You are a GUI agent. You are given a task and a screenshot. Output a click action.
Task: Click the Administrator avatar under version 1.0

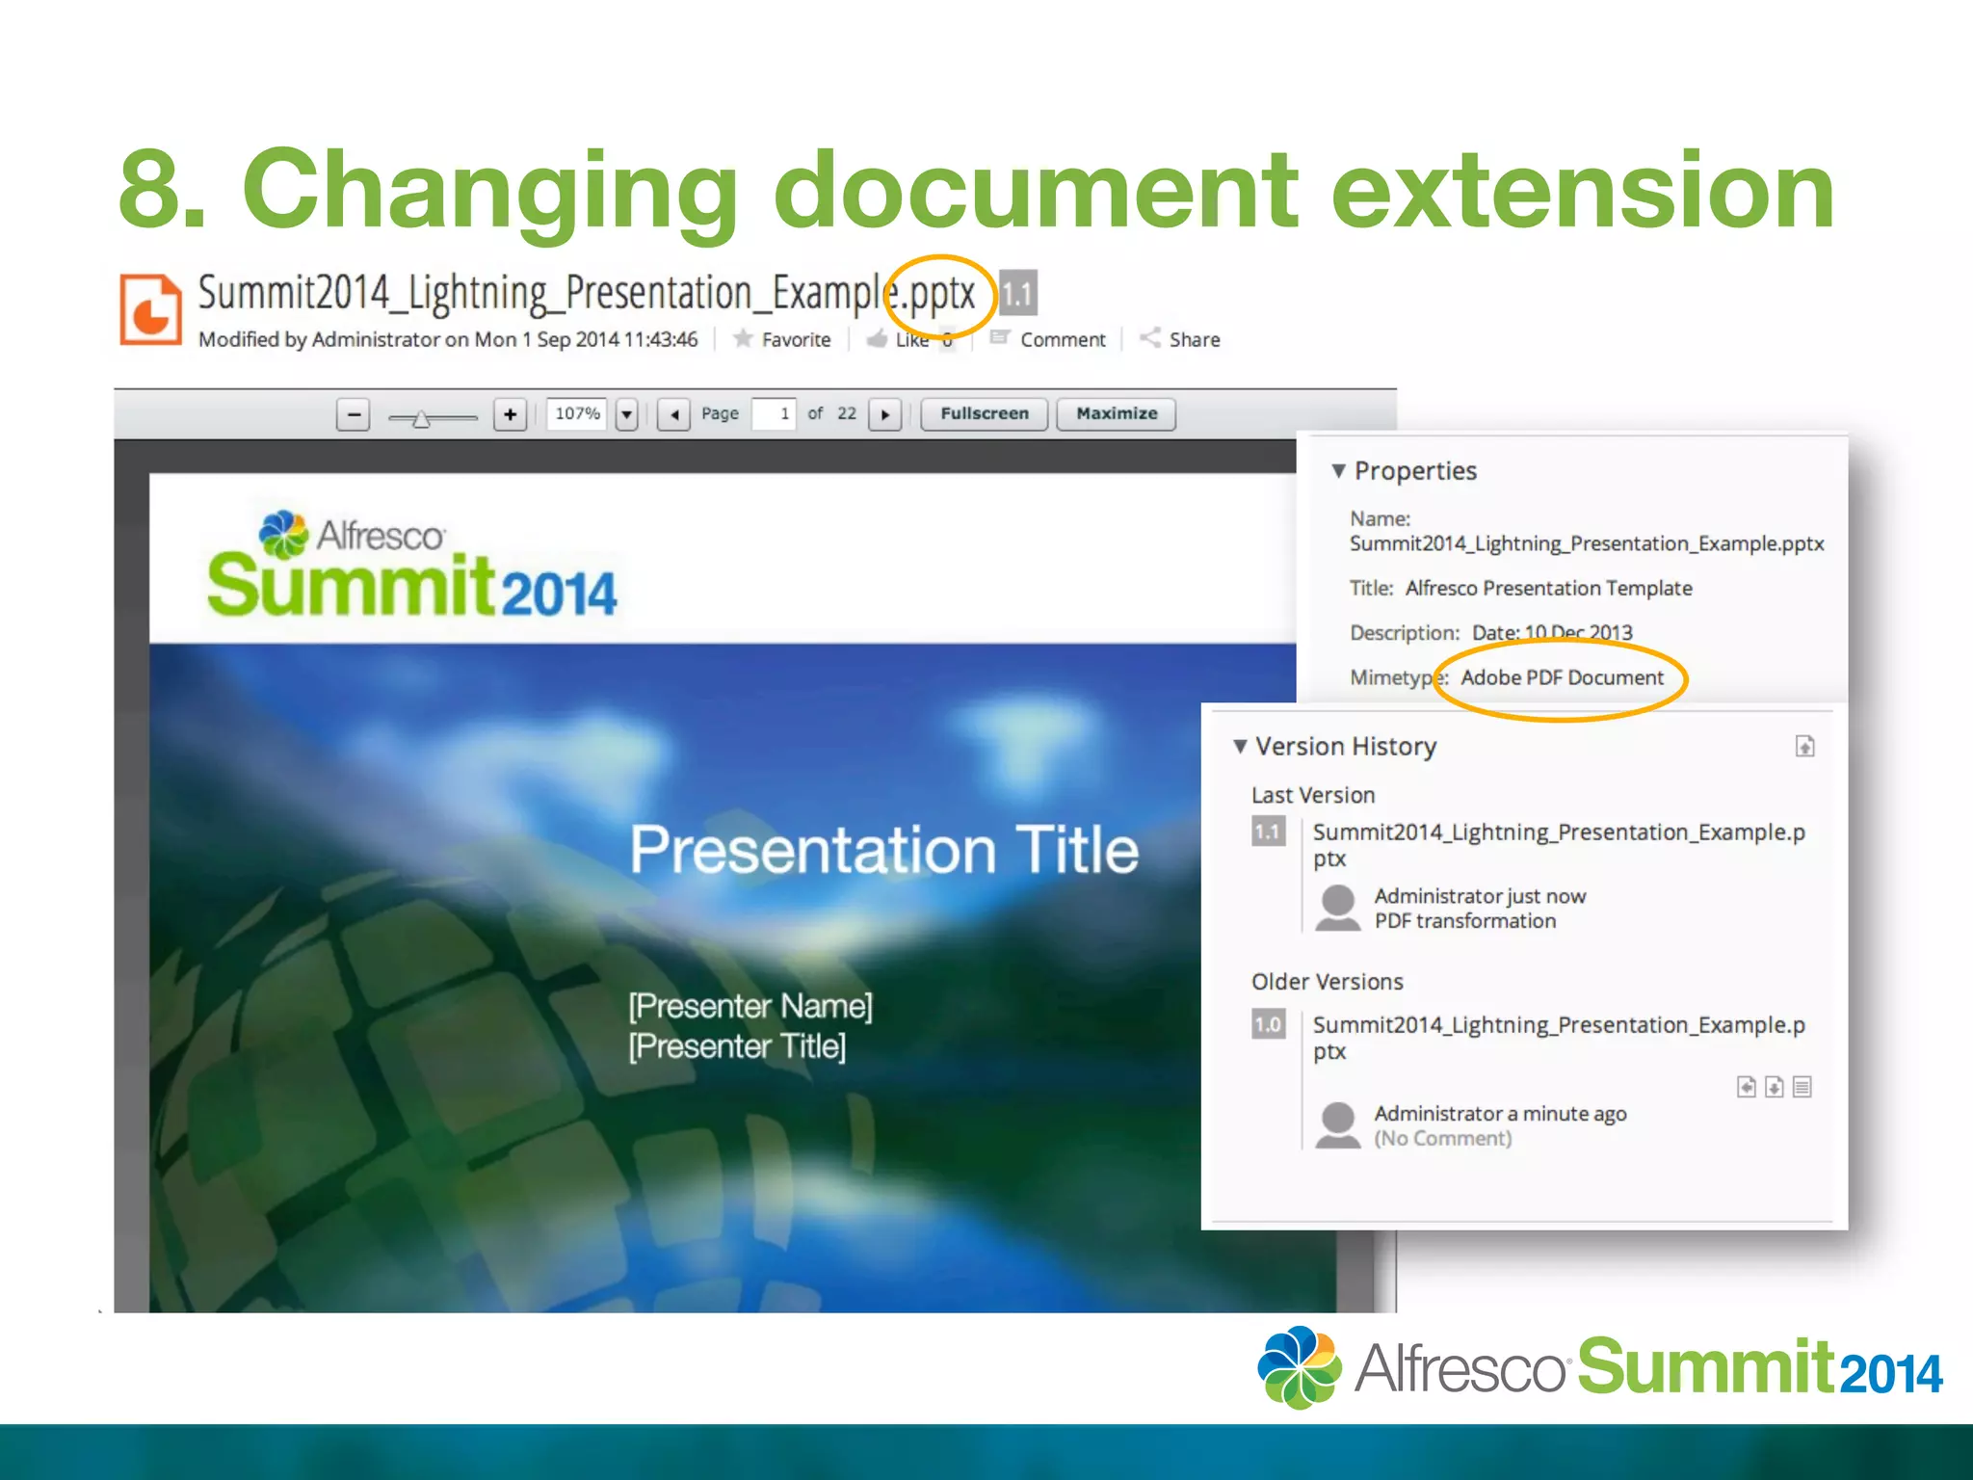coord(1337,1125)
